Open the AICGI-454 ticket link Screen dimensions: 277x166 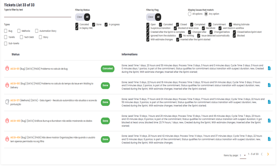(x=15, y=138)
